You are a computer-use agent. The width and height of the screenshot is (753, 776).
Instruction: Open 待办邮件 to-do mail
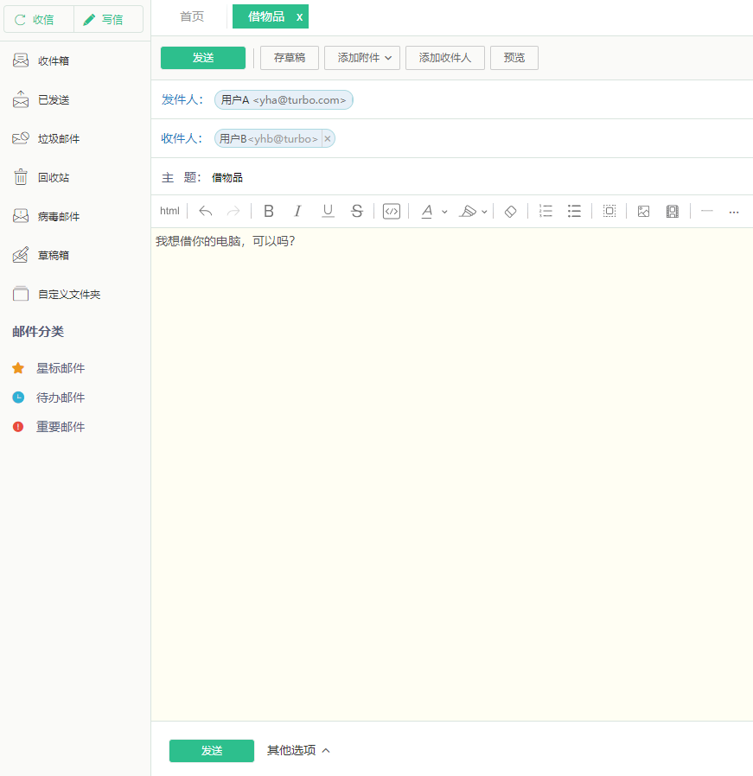click(x=60, y=398)
